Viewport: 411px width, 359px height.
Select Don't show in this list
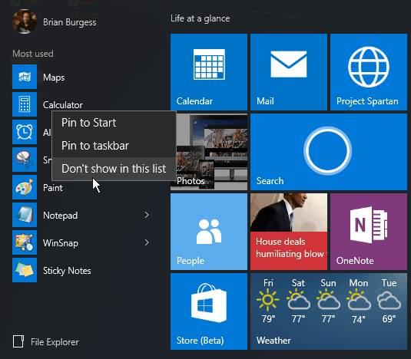(x=114, y=169)
